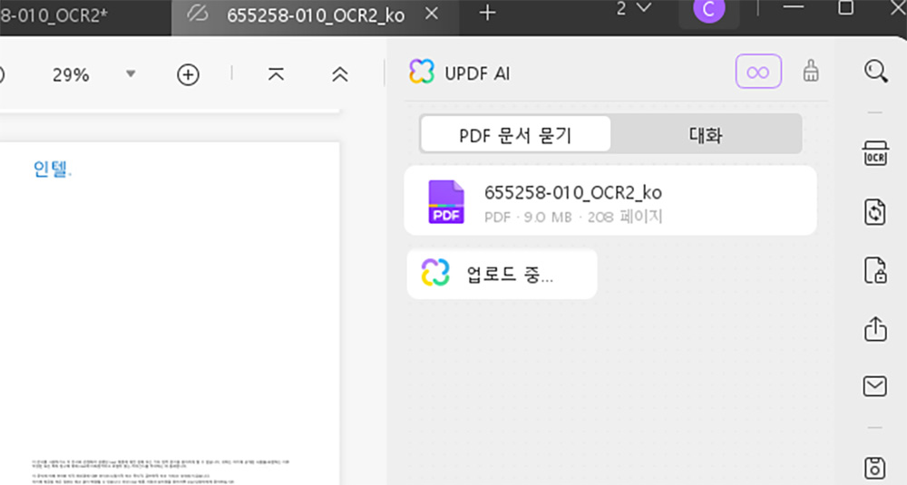Click the UPDF AI panel title

pos(477,73)
